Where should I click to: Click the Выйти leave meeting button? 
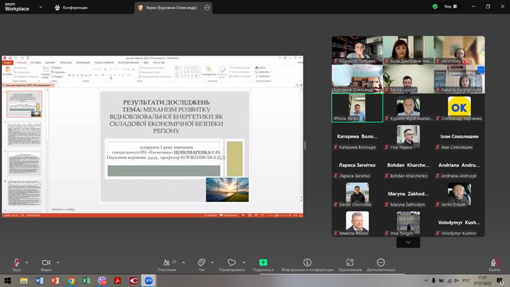coord(495,263)
